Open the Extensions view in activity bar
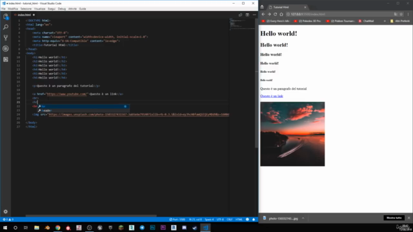The height and width of the screenshot is (232, 413). tap(6, 59)
